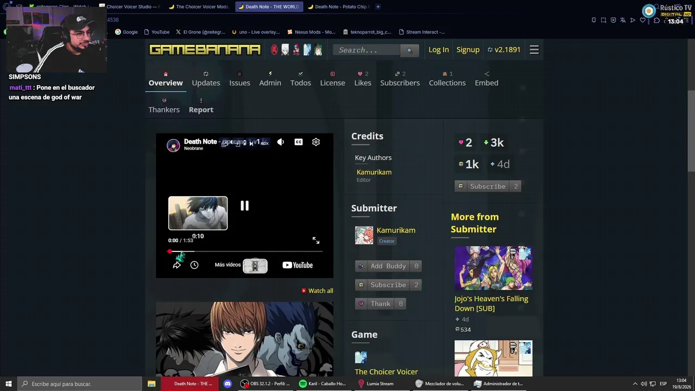Enter fullscreen on the embedded video

[x=316, y=241]
